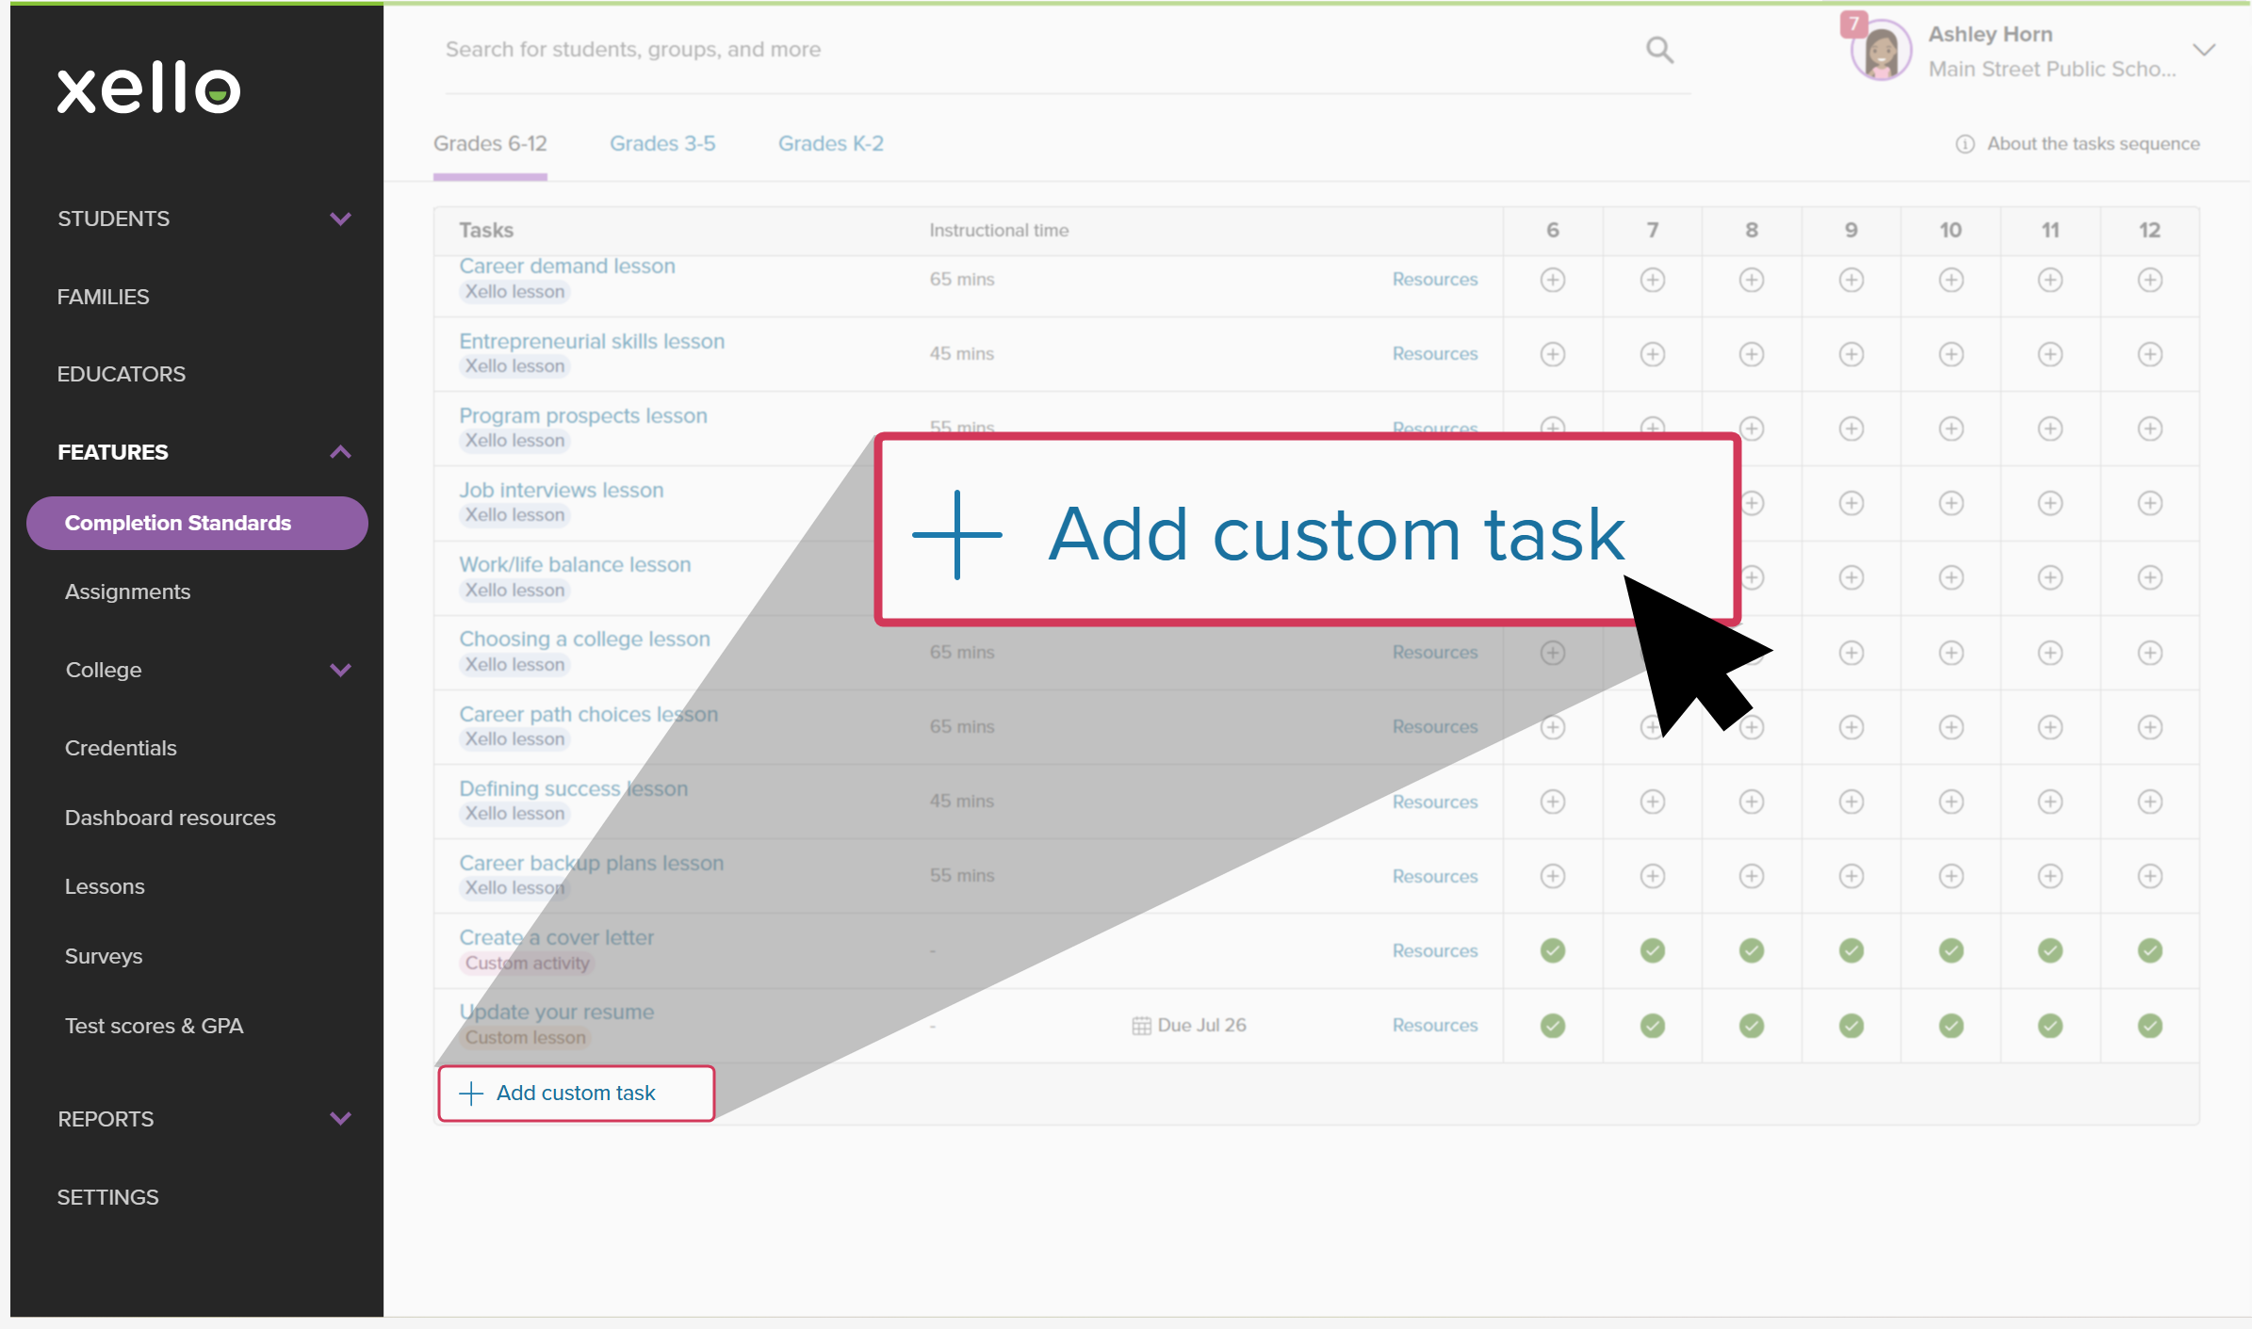
Task: Open Program prospects lesson link
Action: (583, 415)
